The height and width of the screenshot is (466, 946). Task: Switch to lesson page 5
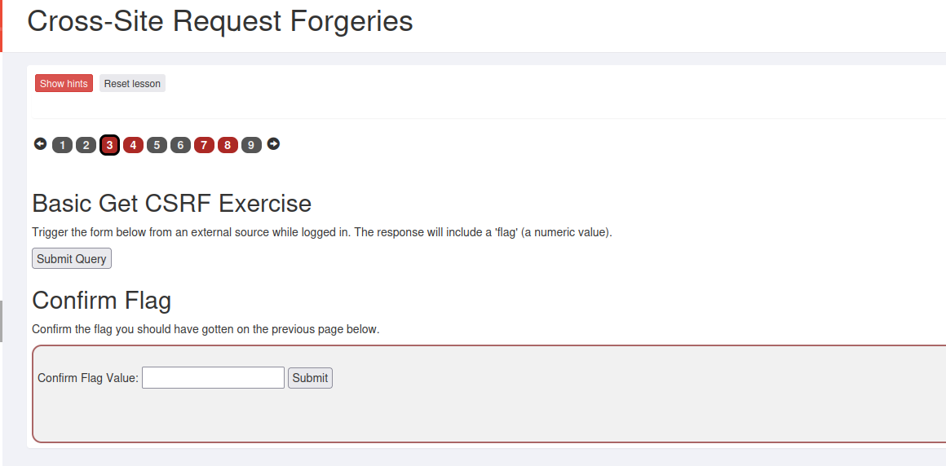tap(157, 145)
